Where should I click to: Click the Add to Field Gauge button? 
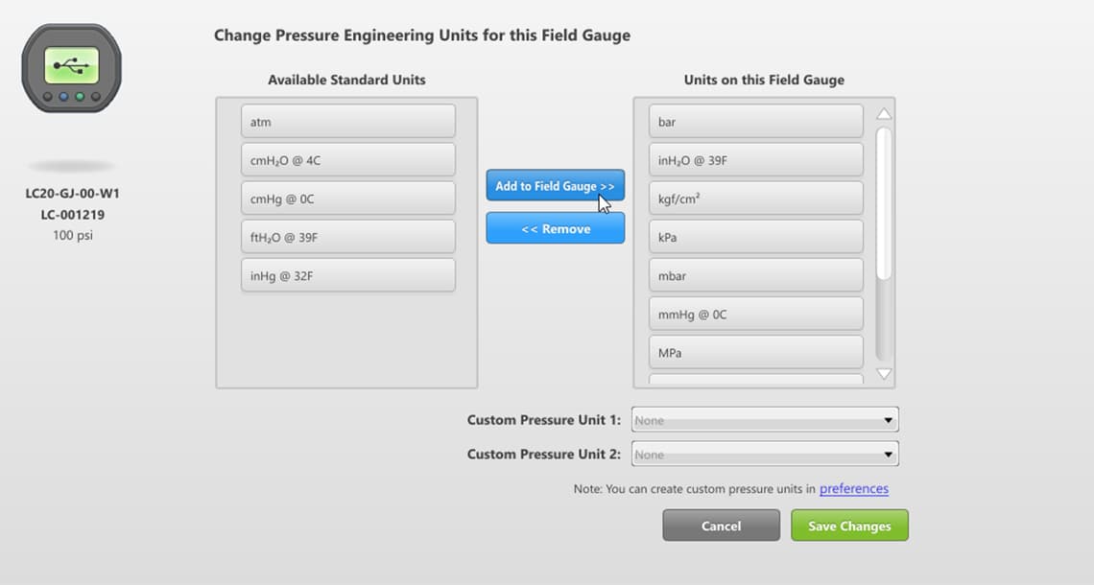pyautogui.click(x=555, y=185)
